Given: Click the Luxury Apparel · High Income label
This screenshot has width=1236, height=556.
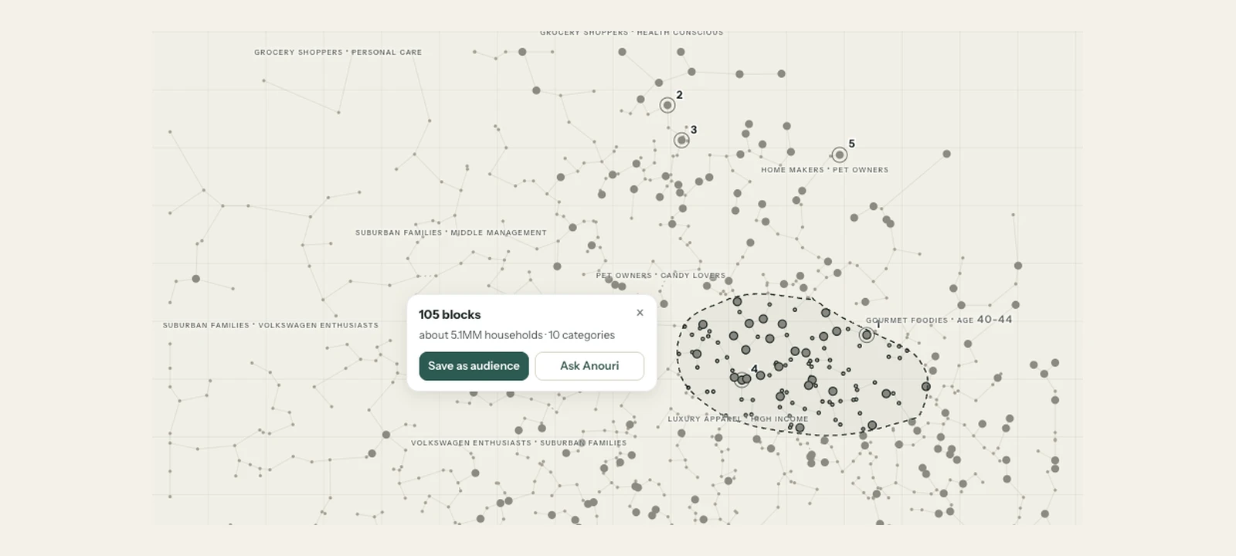Looking at the screenshot, I should (738, 419).
